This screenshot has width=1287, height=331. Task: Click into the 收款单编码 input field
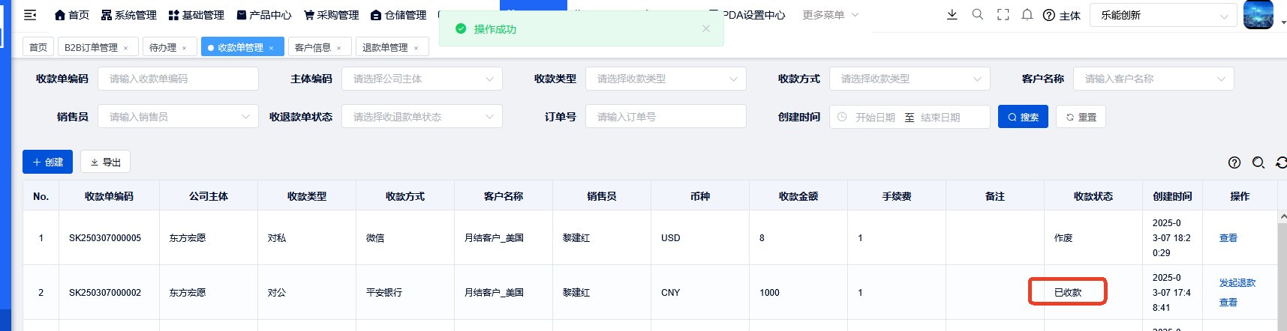pos(179,79)
